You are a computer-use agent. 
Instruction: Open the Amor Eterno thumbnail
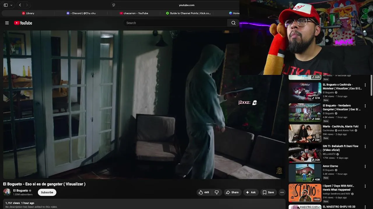point(305,173)
